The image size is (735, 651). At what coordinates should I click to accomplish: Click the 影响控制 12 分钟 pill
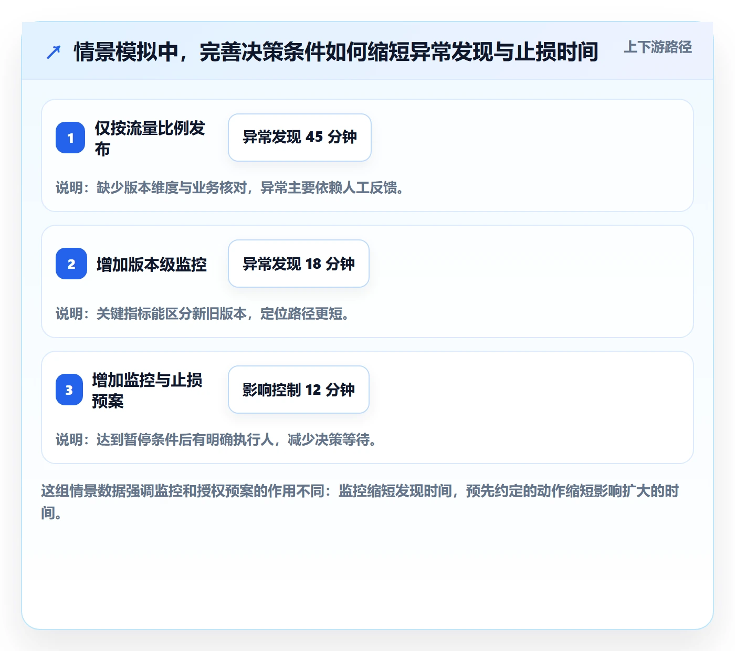(299, 390)
